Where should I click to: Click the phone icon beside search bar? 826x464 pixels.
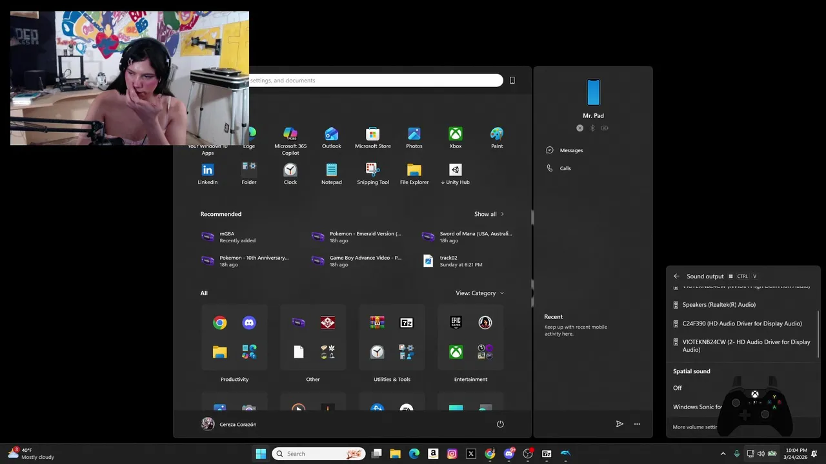pyautogui.click(x=512, y=81)
